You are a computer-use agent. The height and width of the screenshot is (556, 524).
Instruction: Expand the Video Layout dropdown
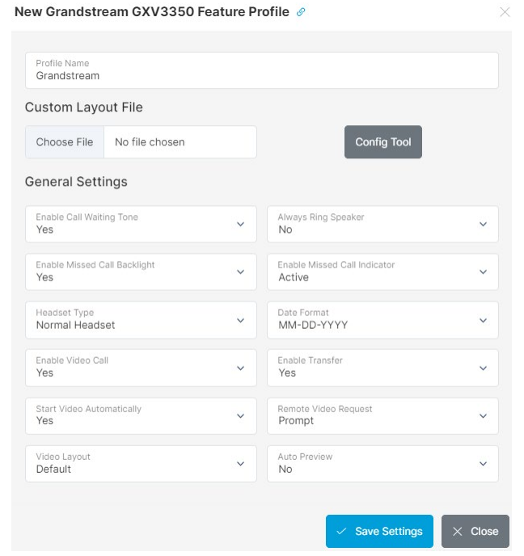point(141,464)
